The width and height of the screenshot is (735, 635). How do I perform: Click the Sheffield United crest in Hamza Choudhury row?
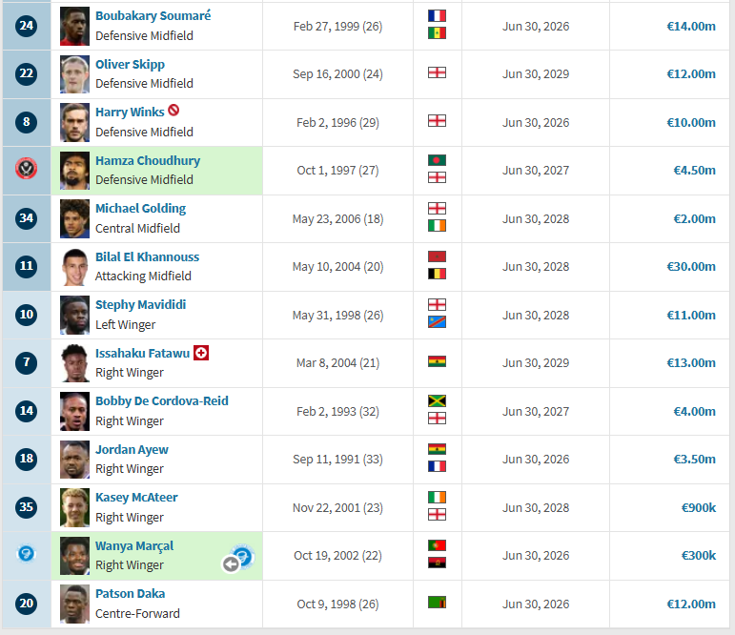click(27, 170)
